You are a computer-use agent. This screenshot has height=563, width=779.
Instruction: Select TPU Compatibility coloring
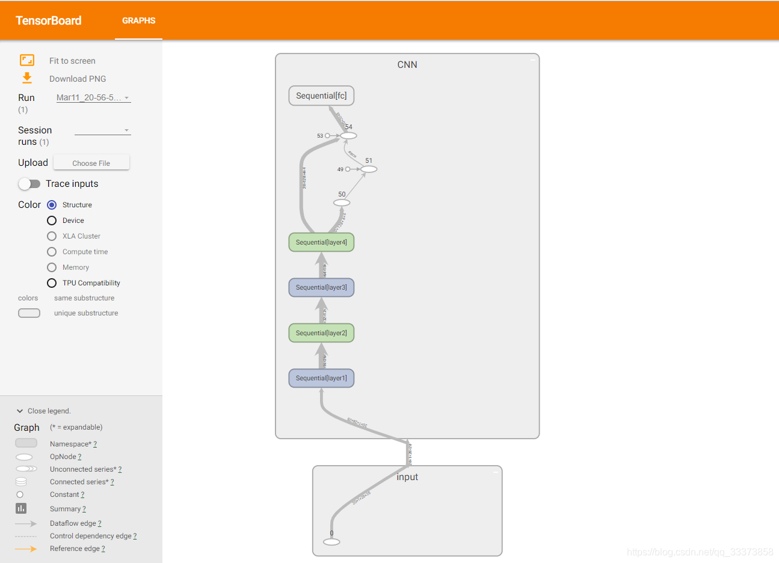(51, 282)
